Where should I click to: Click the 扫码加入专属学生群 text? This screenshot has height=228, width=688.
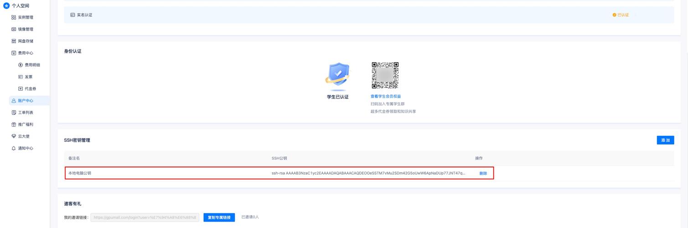388,104
